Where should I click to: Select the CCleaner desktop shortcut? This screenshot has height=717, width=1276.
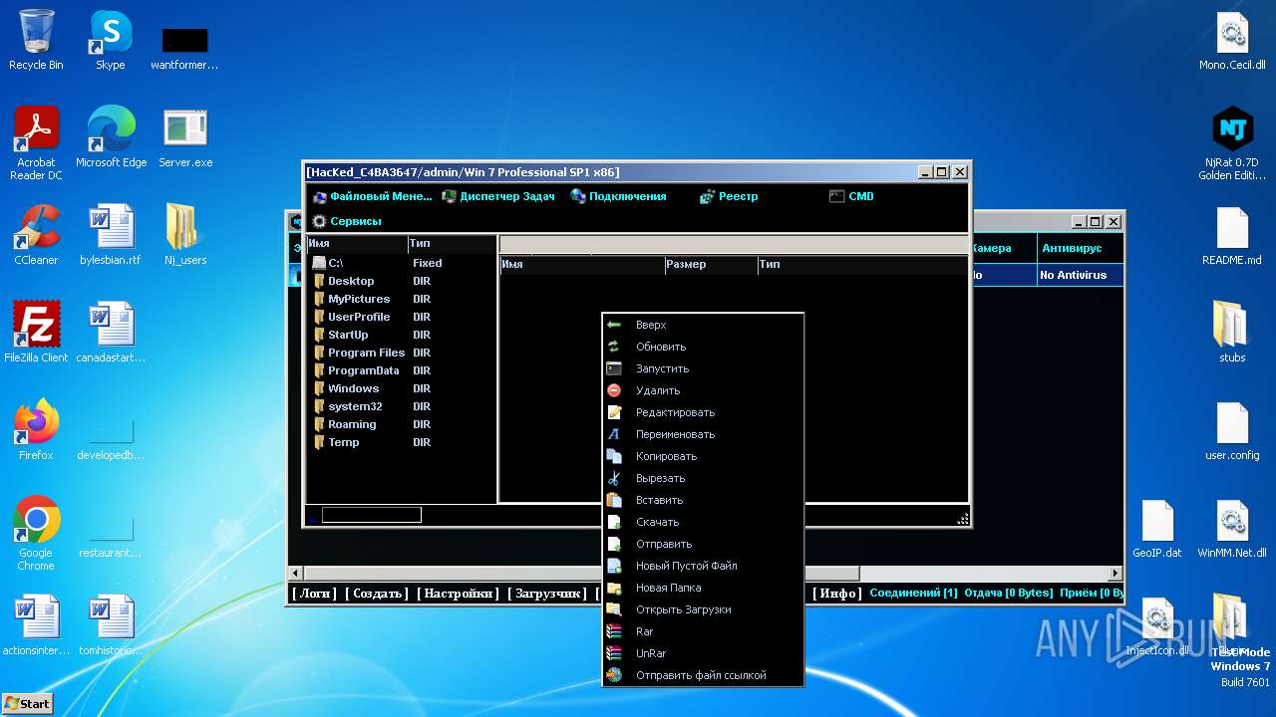(36, 234)
